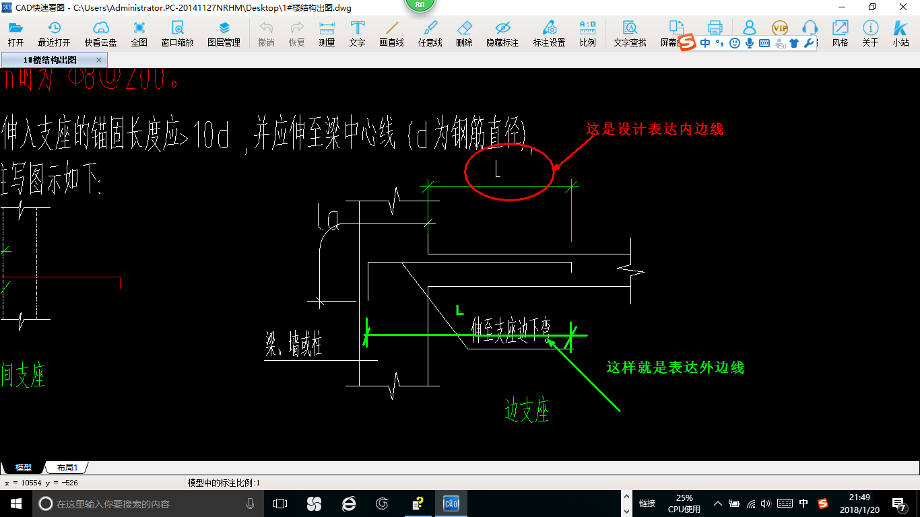Open 文字查找 text search
The width and height of the screenshot is (920, 517).
pos(630,34)
